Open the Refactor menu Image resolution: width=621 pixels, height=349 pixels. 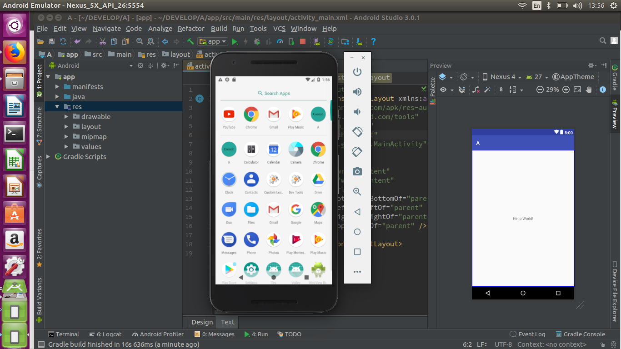click(x=191, y=28)
